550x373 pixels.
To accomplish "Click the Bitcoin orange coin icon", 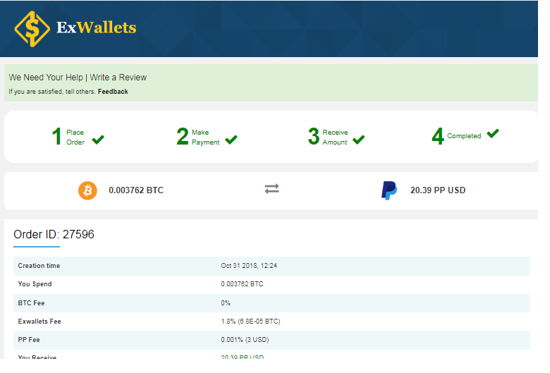I will click(x=87, y=190).
